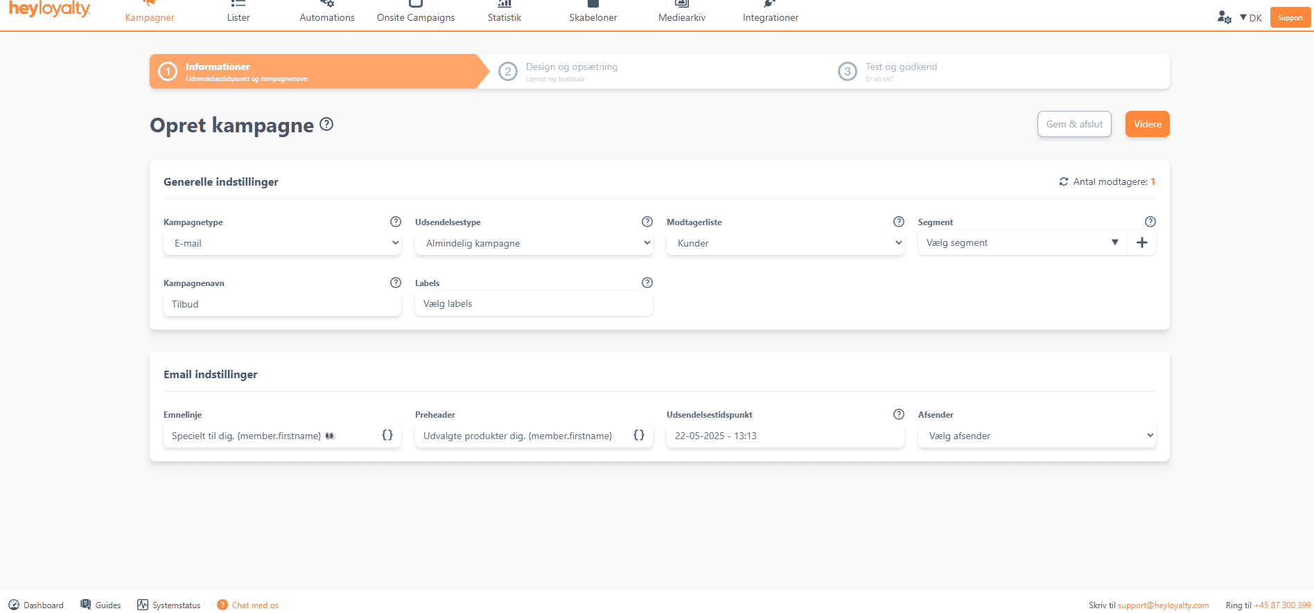Viewport: 1314px width, 613px height.
Task: Refresh the Antal modtagere recipient count
Action: tap(1063, 181)
